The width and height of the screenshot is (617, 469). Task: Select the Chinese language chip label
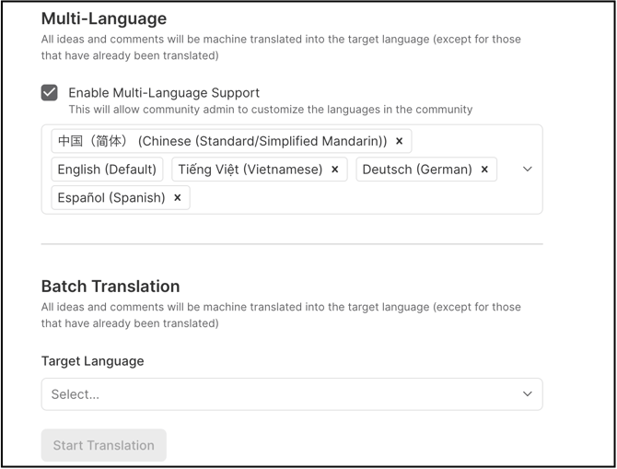(x=221, y=141)
